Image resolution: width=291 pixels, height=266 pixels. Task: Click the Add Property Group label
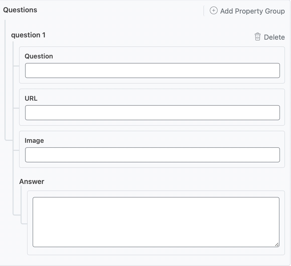(252, 11)
